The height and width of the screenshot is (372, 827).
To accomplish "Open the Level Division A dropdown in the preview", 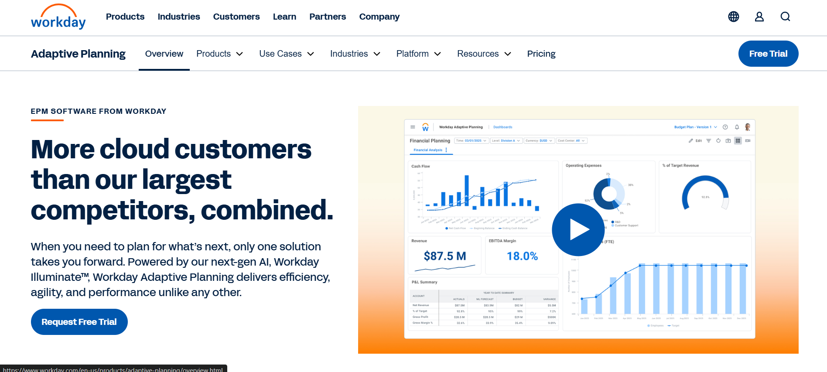I will pyautogui.click(x=506, y=140).
